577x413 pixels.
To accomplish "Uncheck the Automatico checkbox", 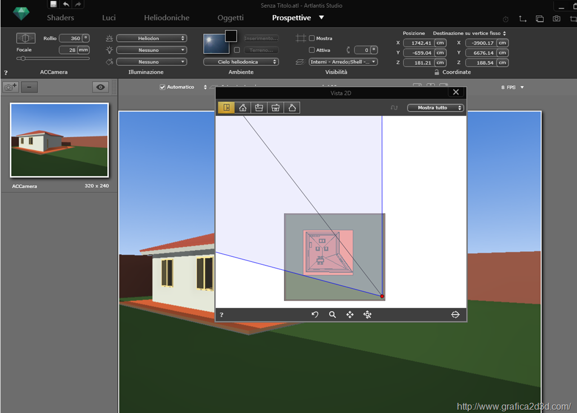I will coord(163,87).
